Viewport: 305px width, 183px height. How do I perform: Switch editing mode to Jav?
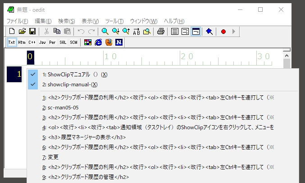(42, 42)
